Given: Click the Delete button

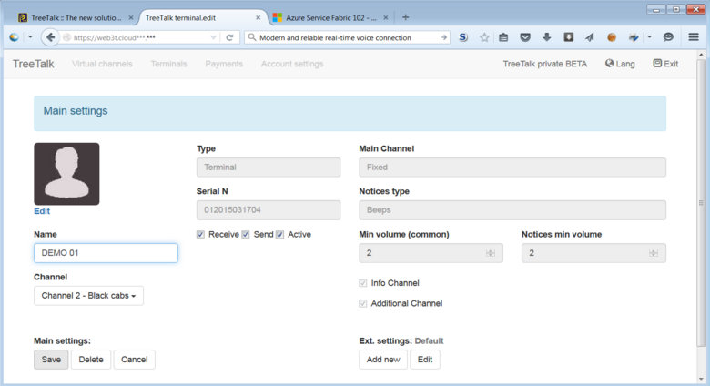Looking at the screenshot, I should 91,360.
